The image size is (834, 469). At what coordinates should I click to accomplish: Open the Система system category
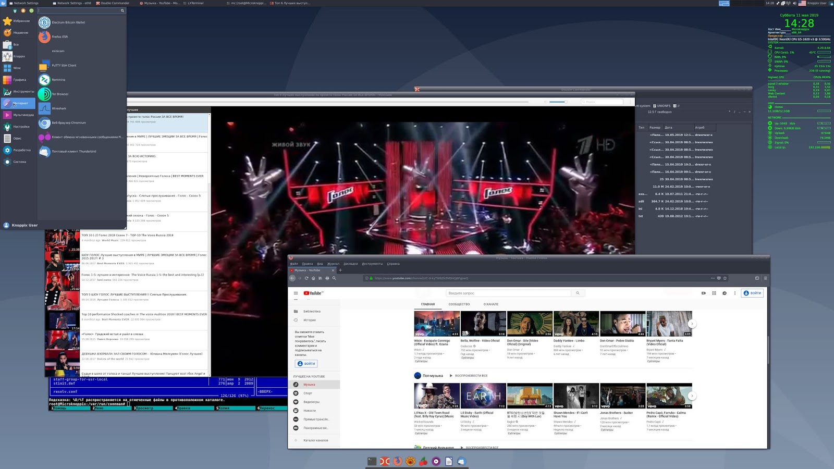18,162
